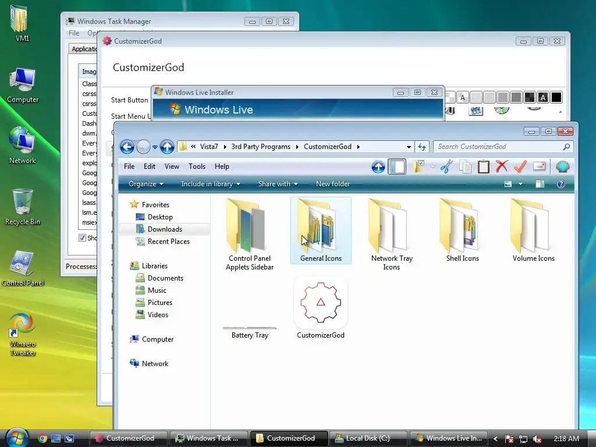The width and height of the screenshot is (596, 447).
Task: Select Libraries in navigation pane
Action: (155, 266)
